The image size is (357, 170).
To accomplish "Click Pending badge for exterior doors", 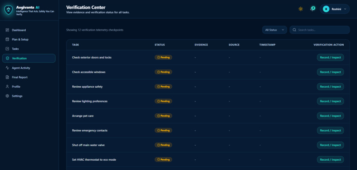I will pyautogui.click(x=163, y=58).
